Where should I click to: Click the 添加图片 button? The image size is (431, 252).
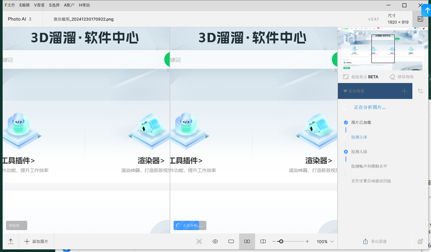point(37,241)
